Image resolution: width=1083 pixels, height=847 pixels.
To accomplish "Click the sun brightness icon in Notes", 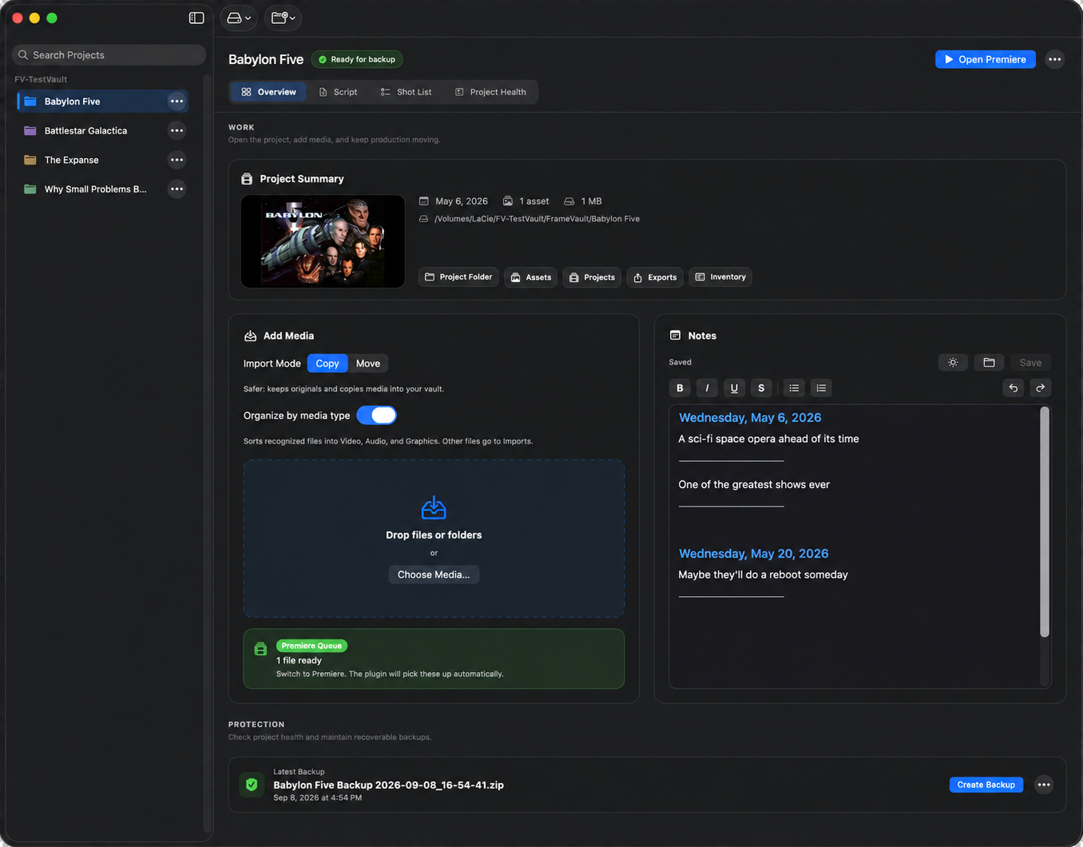I will point(953,362).
